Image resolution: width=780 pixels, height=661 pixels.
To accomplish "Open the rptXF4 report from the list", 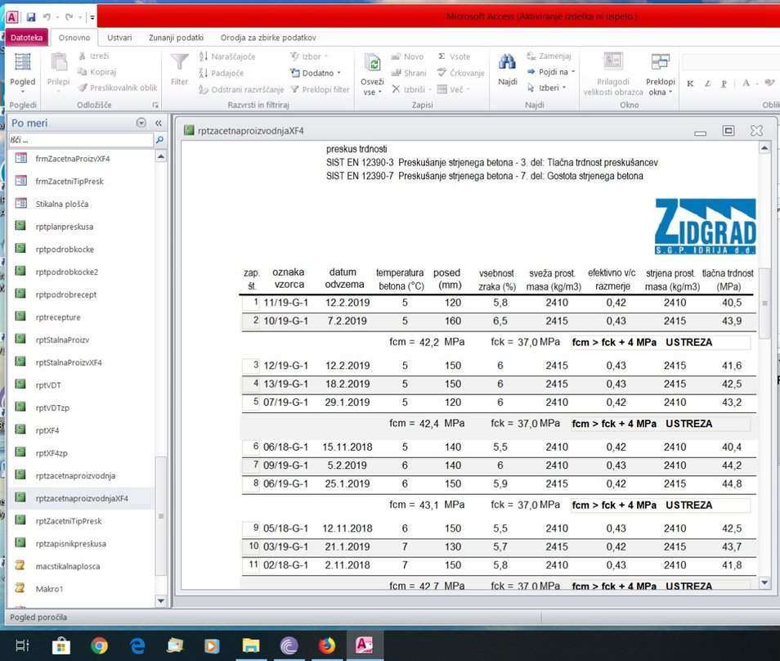I will [x=47, y=430].
